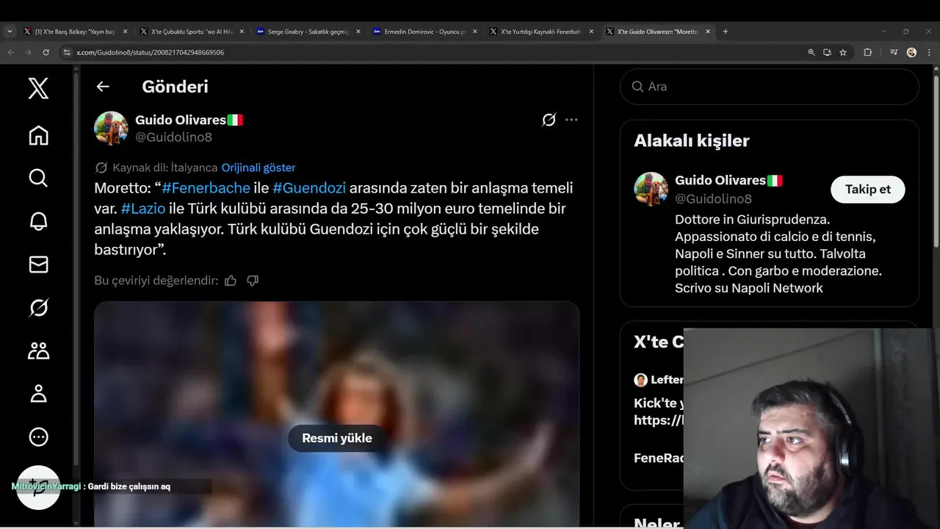Dislike the translation with thumbs down
940x529 pixels.
point(253,281)
